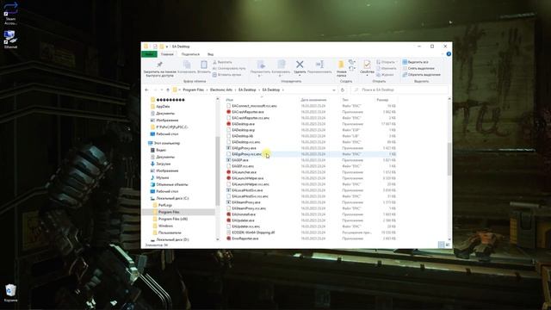Open the Open (Открыть) dropdown in the ribbon
551x310 pixels.
pyautogui.click(x=387, y=62)
